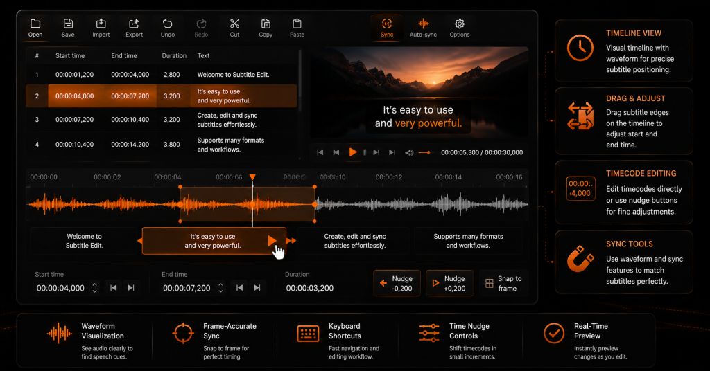
Task: Skip to the end of the video
Action: click(392, 152)
